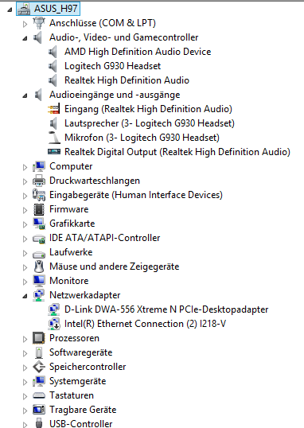This screenshot has height=428, width=304.
Task: Click the ASUS_H97 computer root icon
Action: [24, 9]
